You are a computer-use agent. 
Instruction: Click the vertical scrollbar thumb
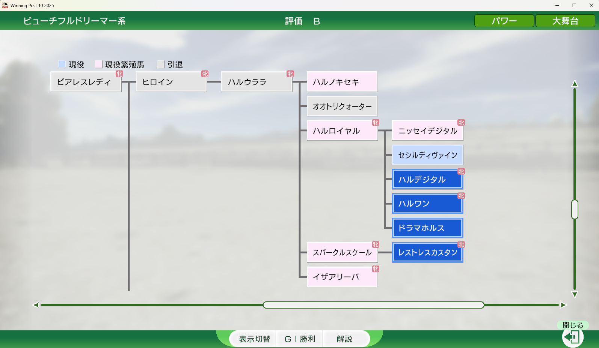tap(575, 209)
